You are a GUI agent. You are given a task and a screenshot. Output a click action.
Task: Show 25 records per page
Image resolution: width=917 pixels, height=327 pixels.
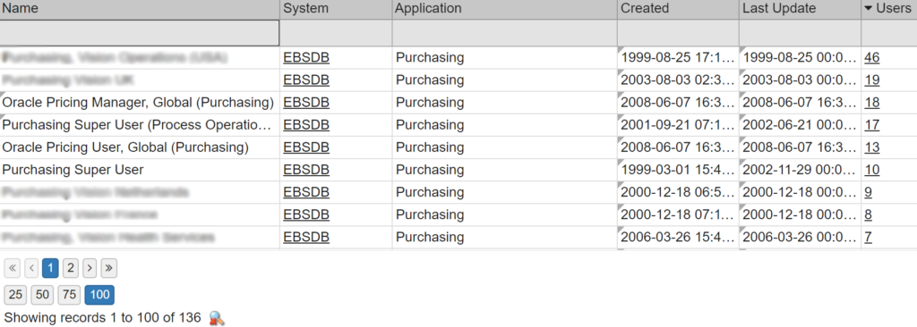[15, 295]
